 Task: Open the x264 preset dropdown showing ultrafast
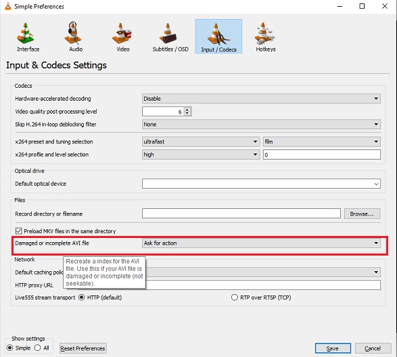tap(201, 141)
